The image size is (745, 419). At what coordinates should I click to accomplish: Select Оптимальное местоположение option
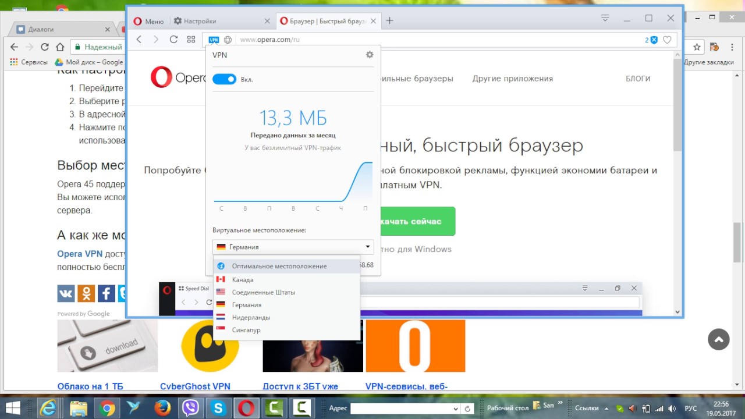tap(287, 266)
